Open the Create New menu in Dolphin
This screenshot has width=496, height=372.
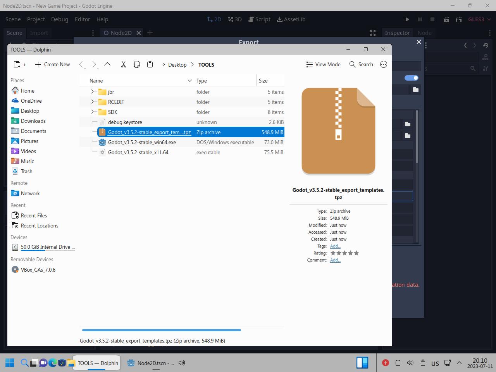(x=52, y=64)
